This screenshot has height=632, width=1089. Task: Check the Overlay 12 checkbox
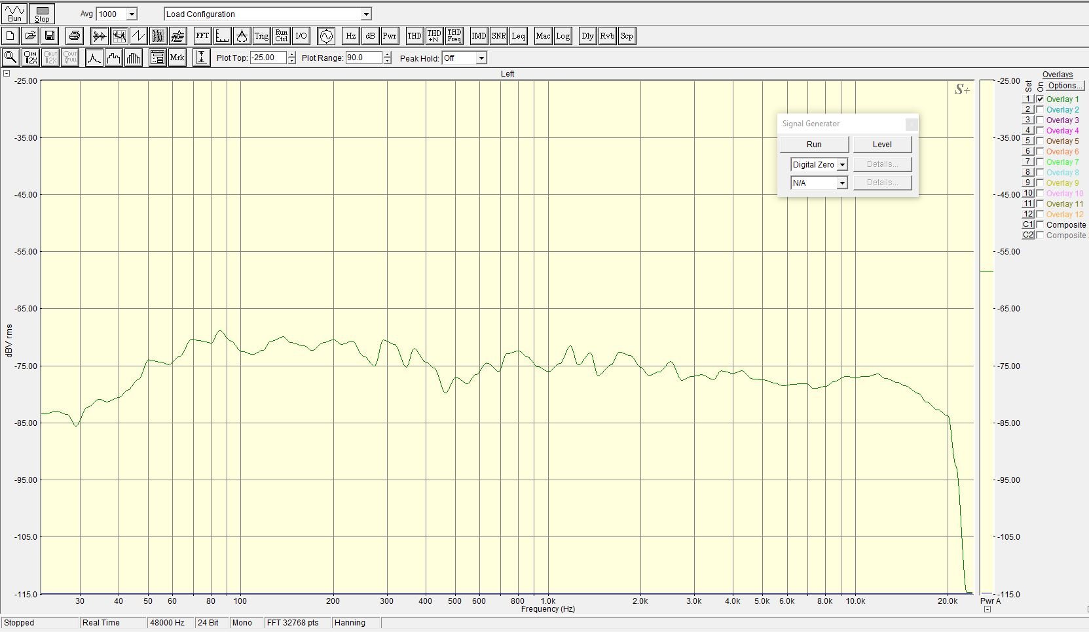click(1040, 214)
